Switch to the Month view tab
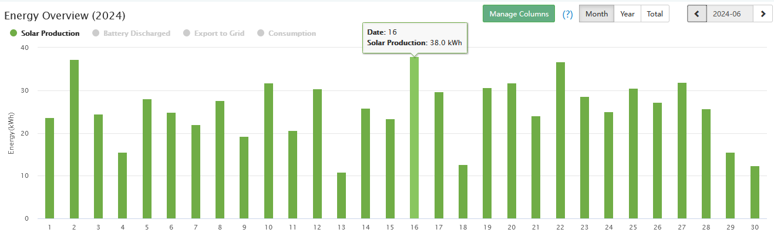 click(597, 14)
